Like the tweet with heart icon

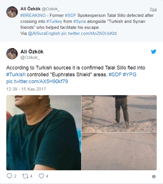pyautogui.click(x=41, y=176)
